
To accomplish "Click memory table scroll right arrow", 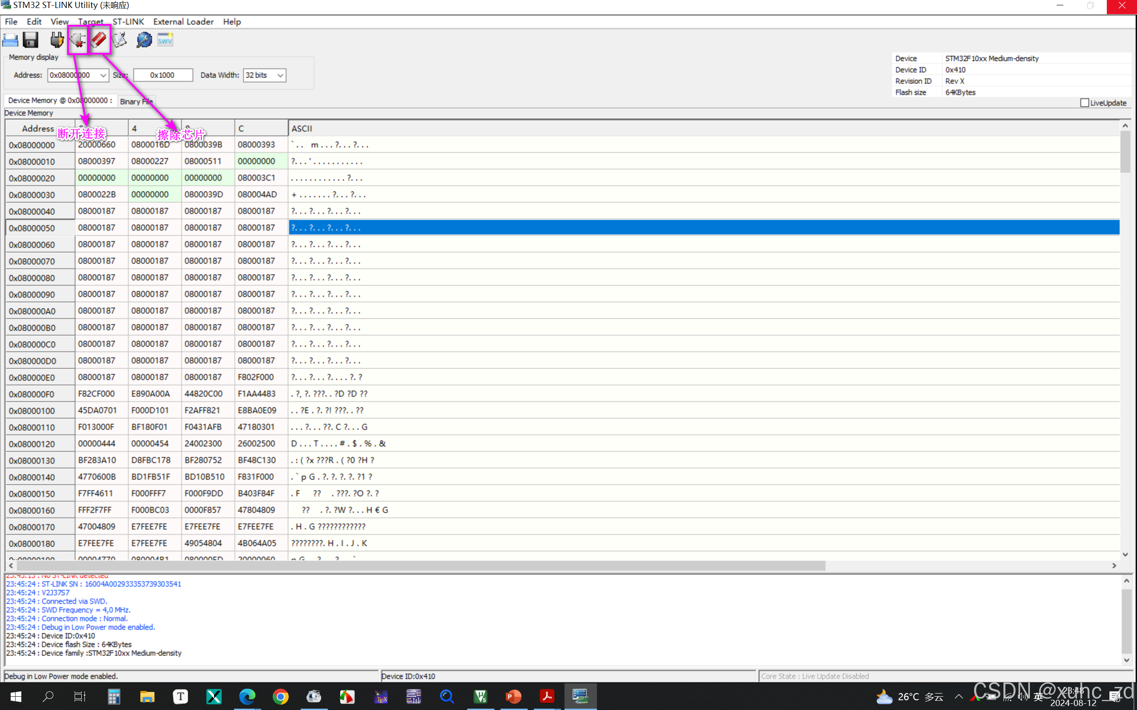I will [x=1114, y=566].
